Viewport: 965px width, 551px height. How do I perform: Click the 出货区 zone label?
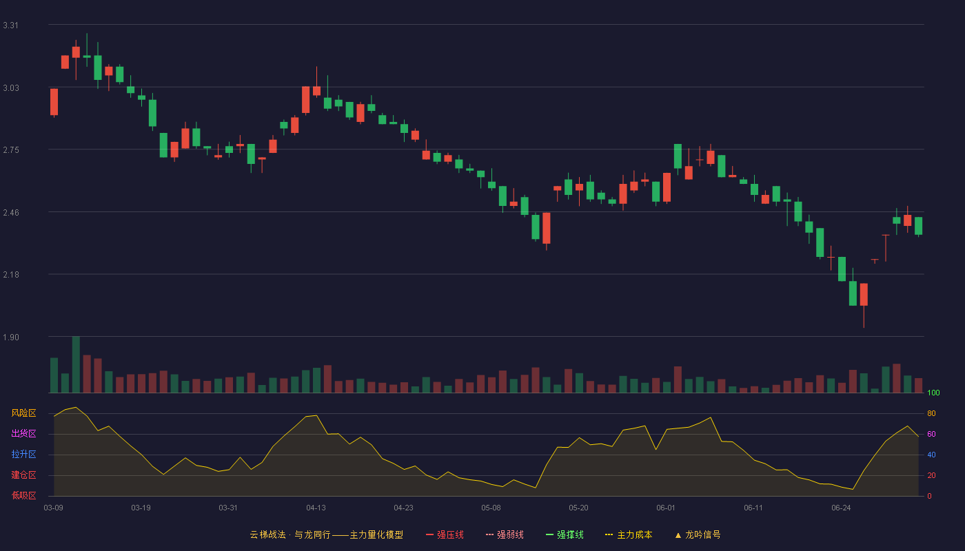pos(23,434)
